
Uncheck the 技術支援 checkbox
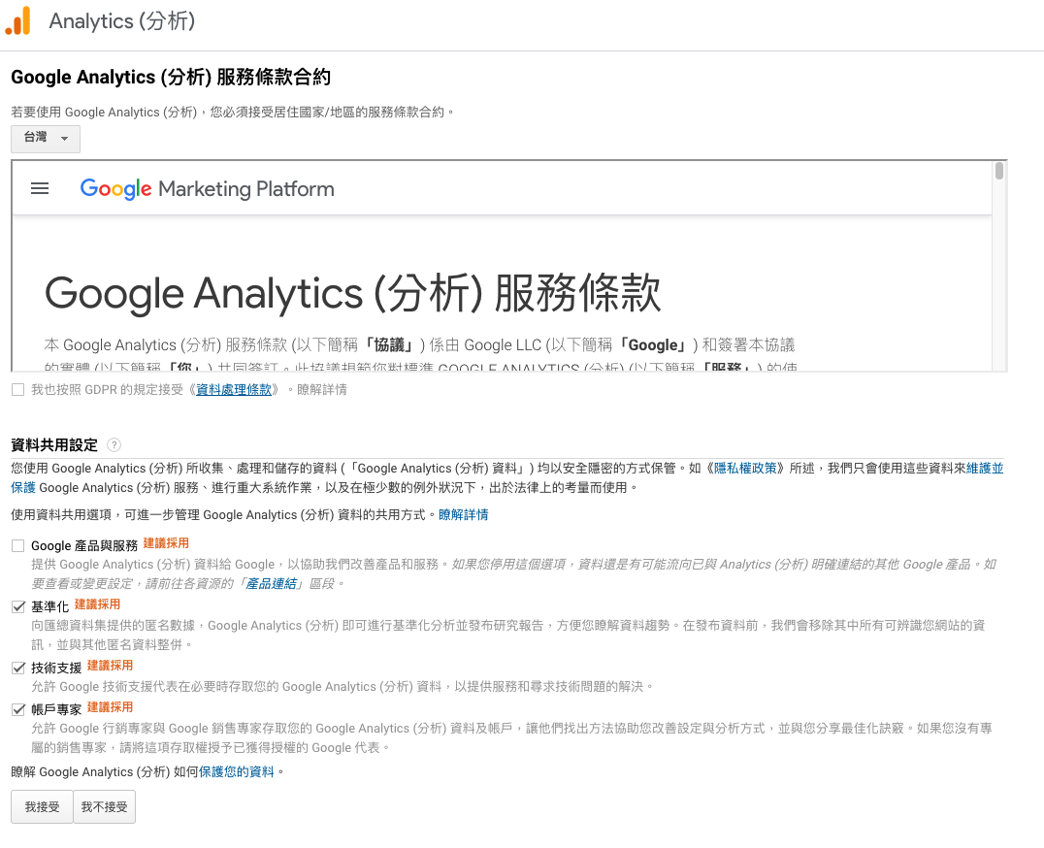click(18, 669)
